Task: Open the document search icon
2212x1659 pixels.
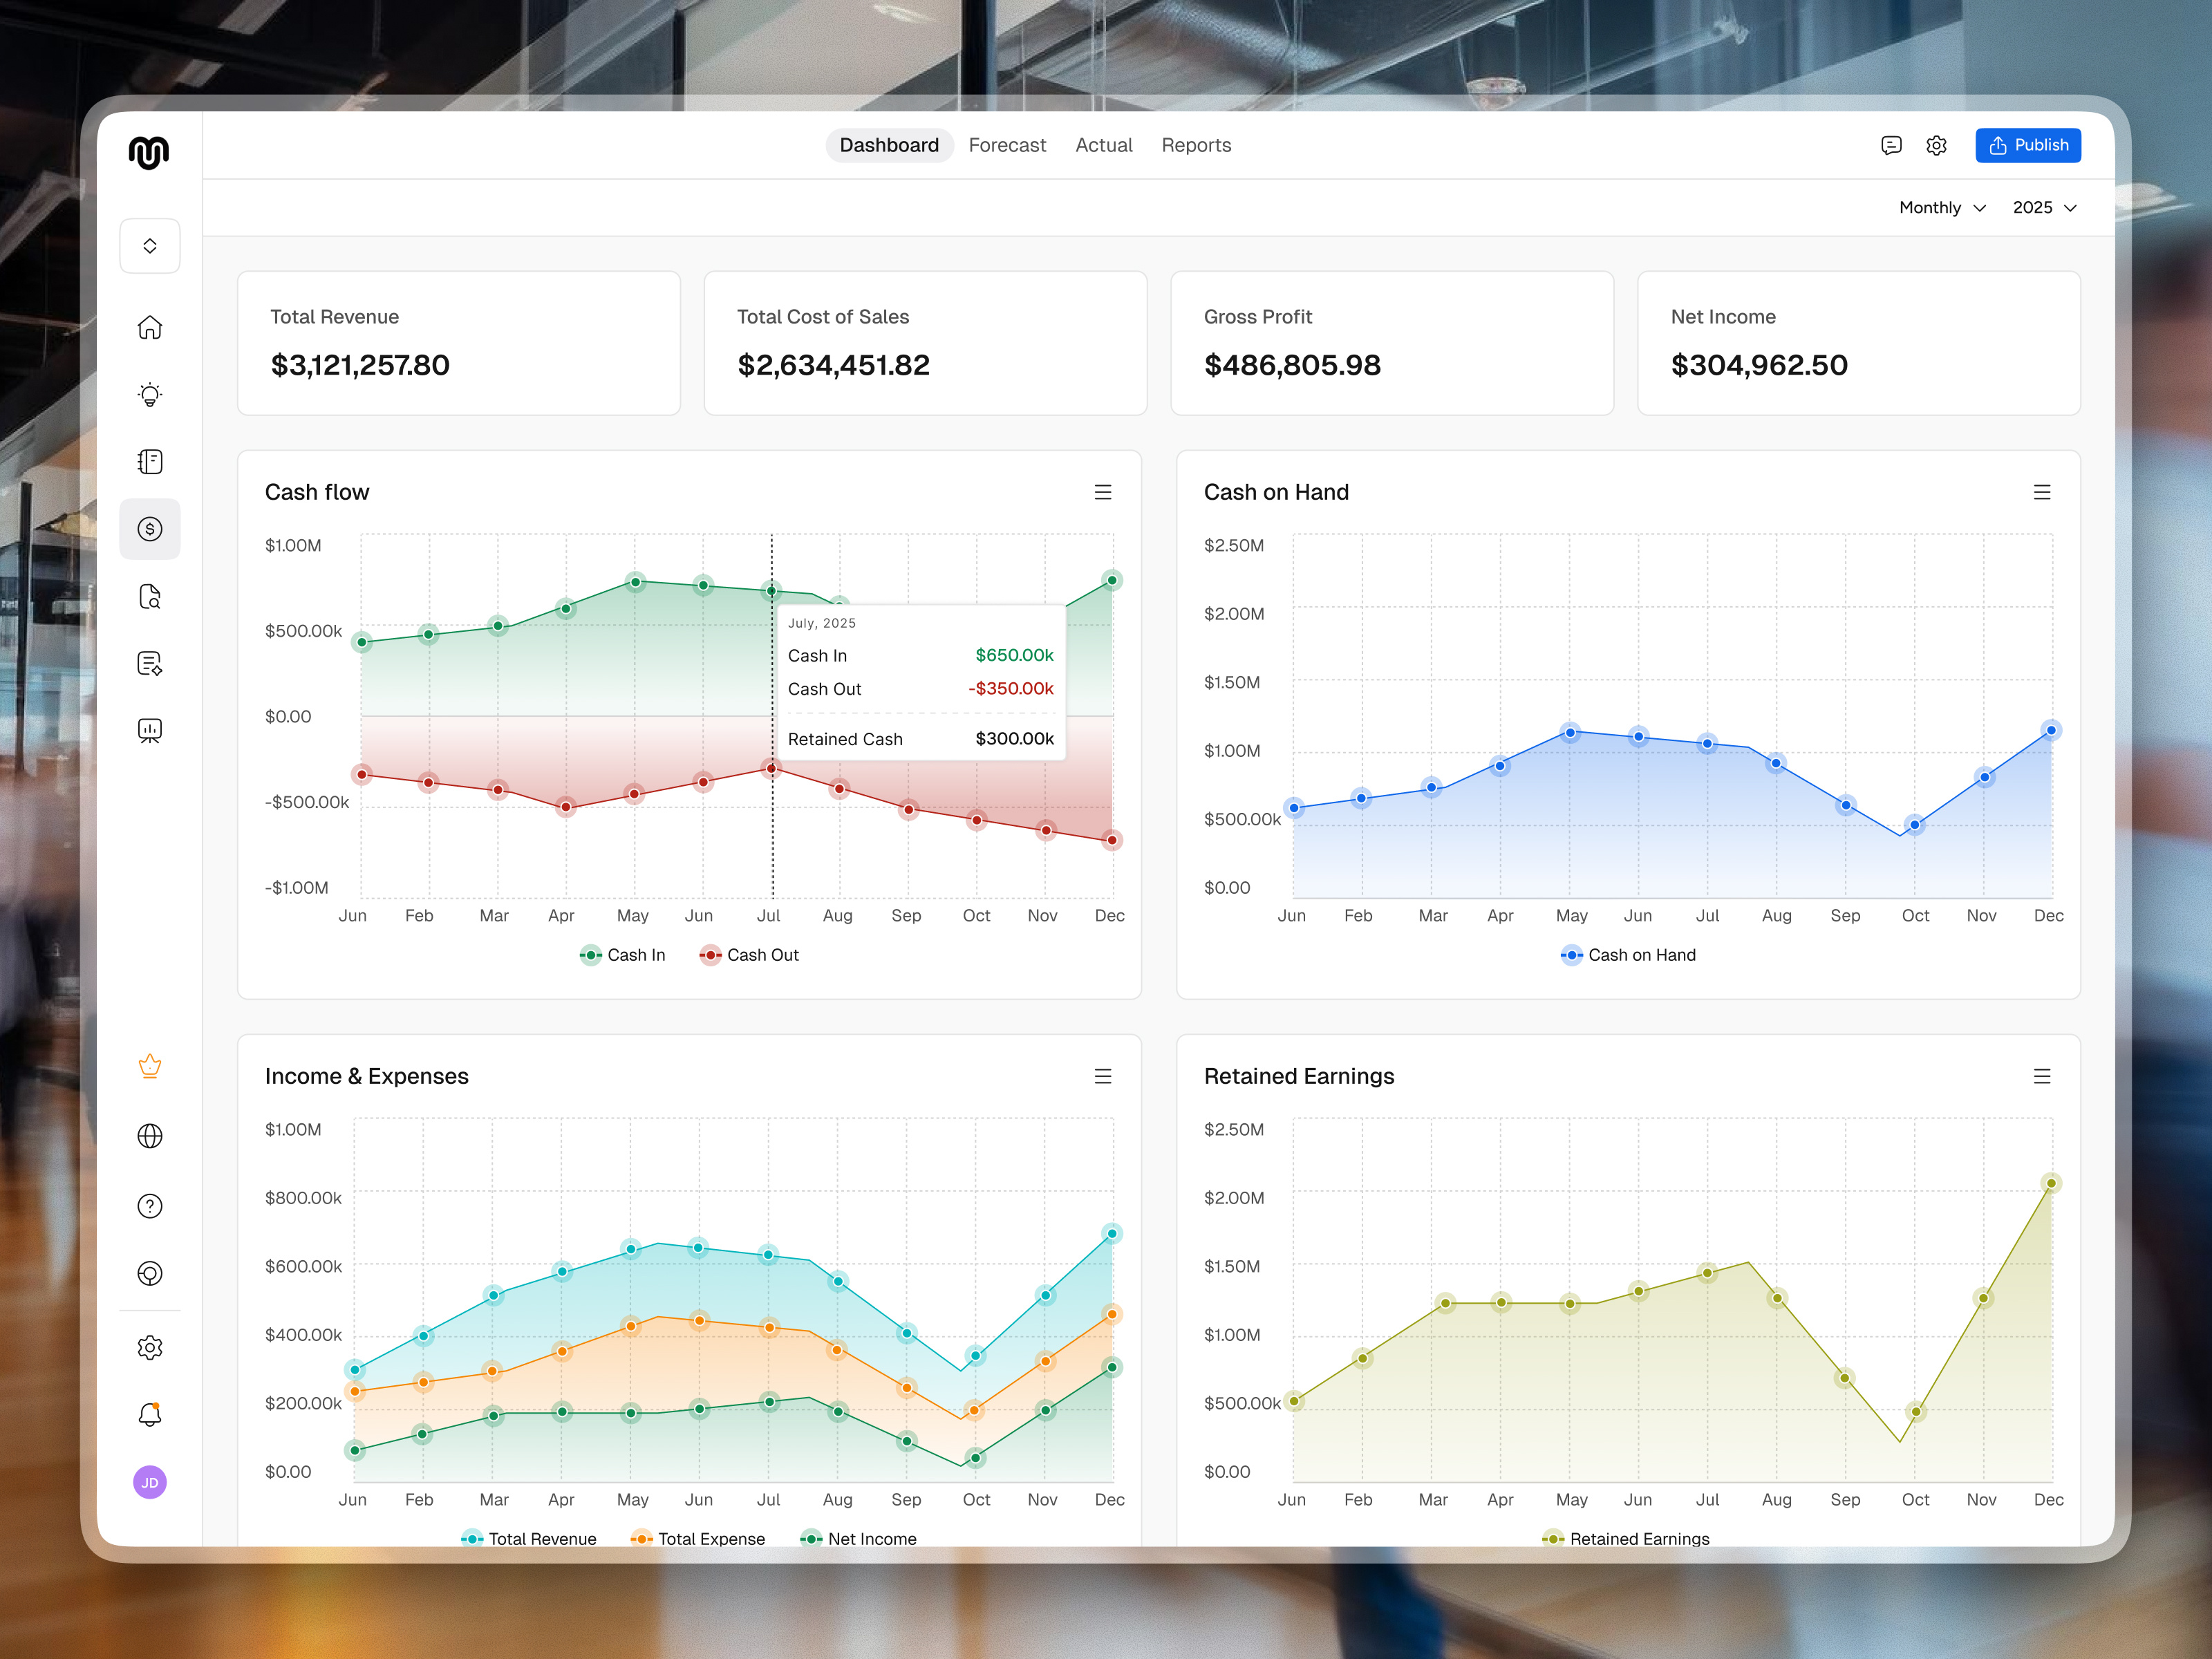Action: click(x=150, y=596)
